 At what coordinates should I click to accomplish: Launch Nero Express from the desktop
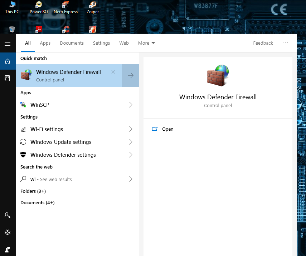tap(65, 8)
